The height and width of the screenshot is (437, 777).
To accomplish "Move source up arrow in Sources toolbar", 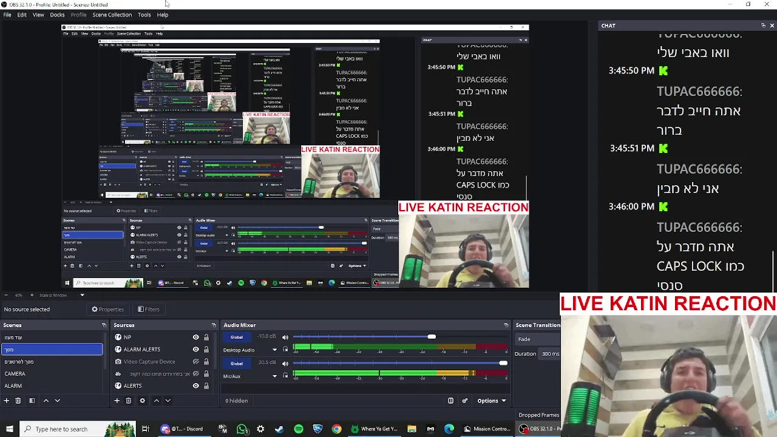I will 156,401.
